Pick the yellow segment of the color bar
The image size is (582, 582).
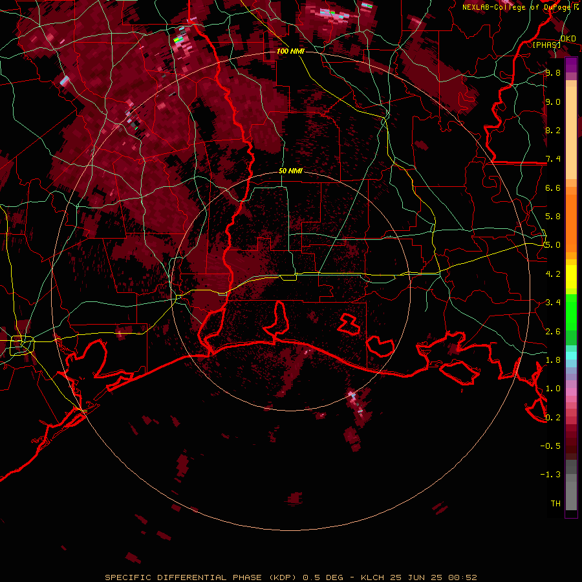click(x=571, y=277)
